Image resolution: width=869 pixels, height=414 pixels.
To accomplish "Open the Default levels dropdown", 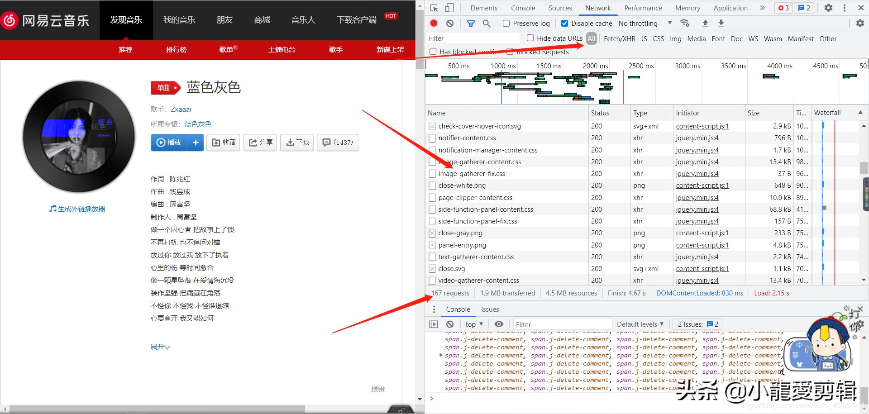I will (x=640, y=324).
